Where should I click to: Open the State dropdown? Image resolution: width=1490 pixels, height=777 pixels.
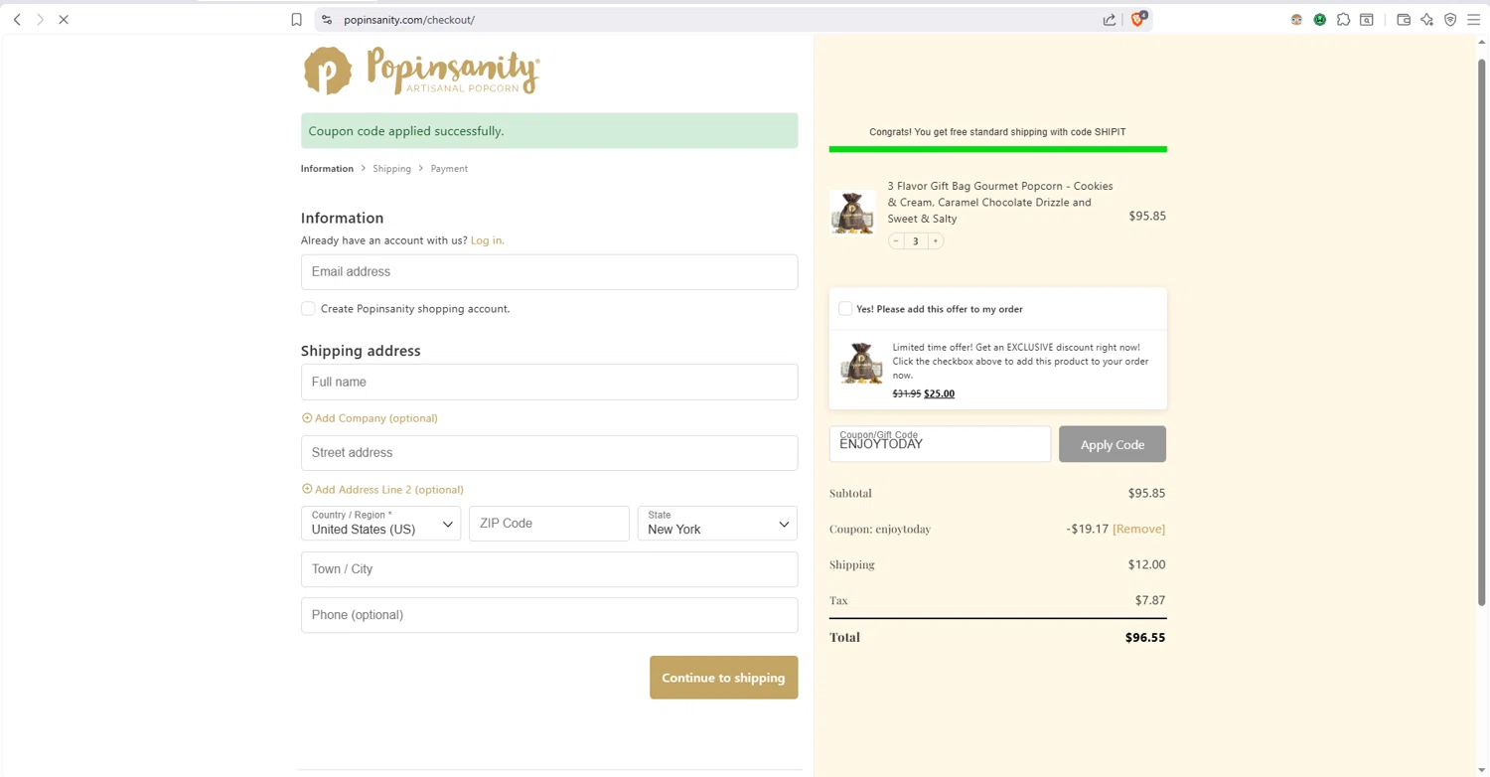(x=717, y=524)
